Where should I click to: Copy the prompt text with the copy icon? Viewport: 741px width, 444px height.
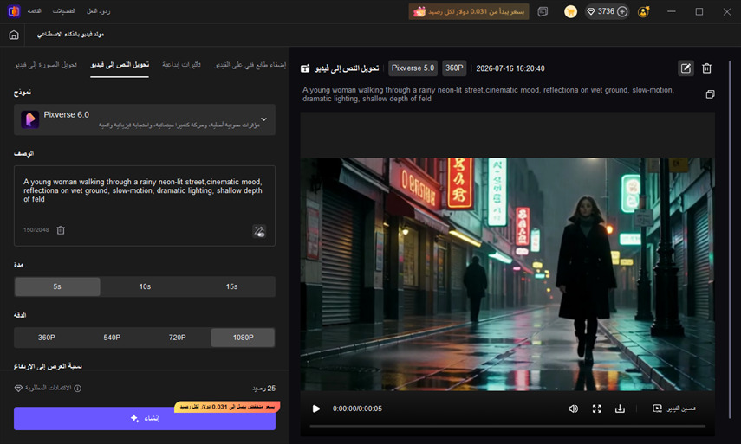710,94
